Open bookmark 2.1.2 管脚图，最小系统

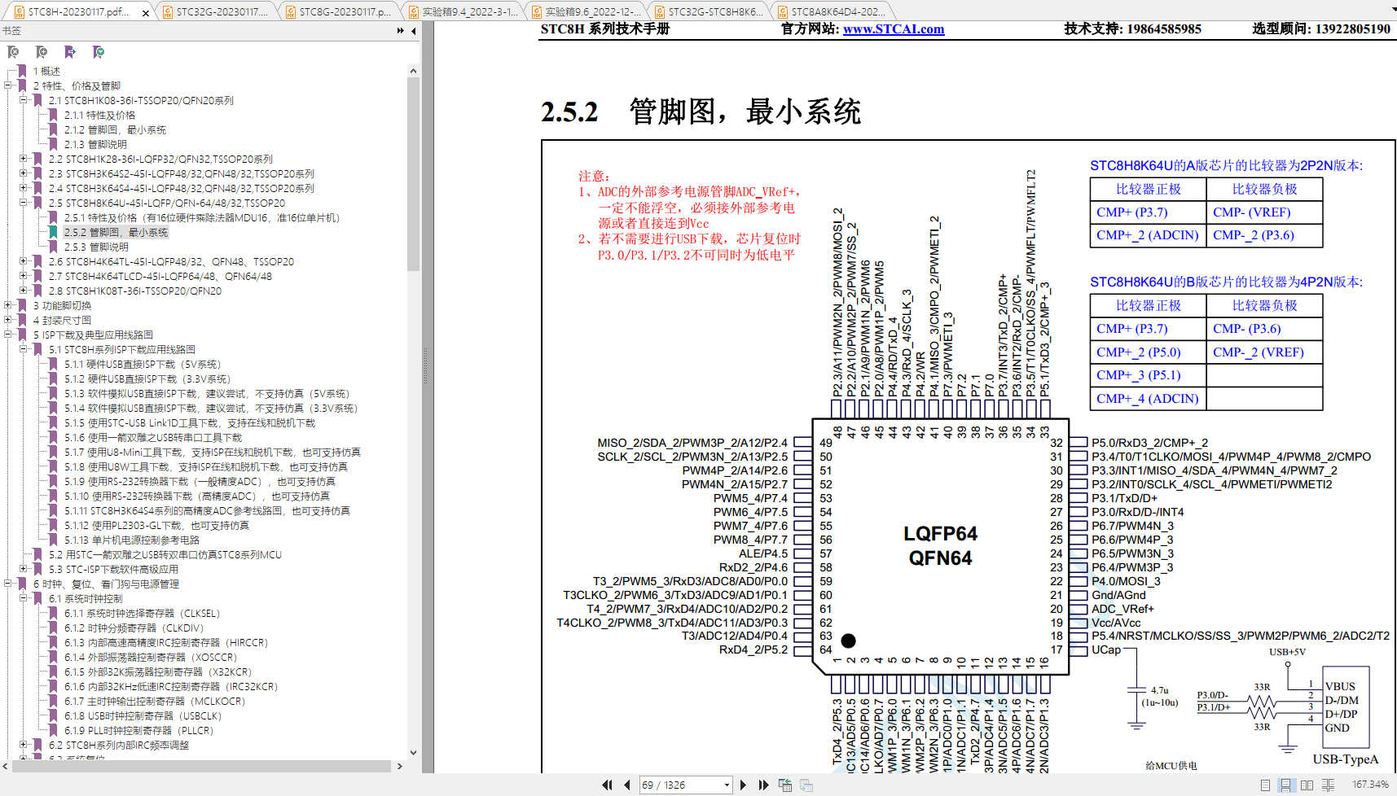click(x=115, y=129)
